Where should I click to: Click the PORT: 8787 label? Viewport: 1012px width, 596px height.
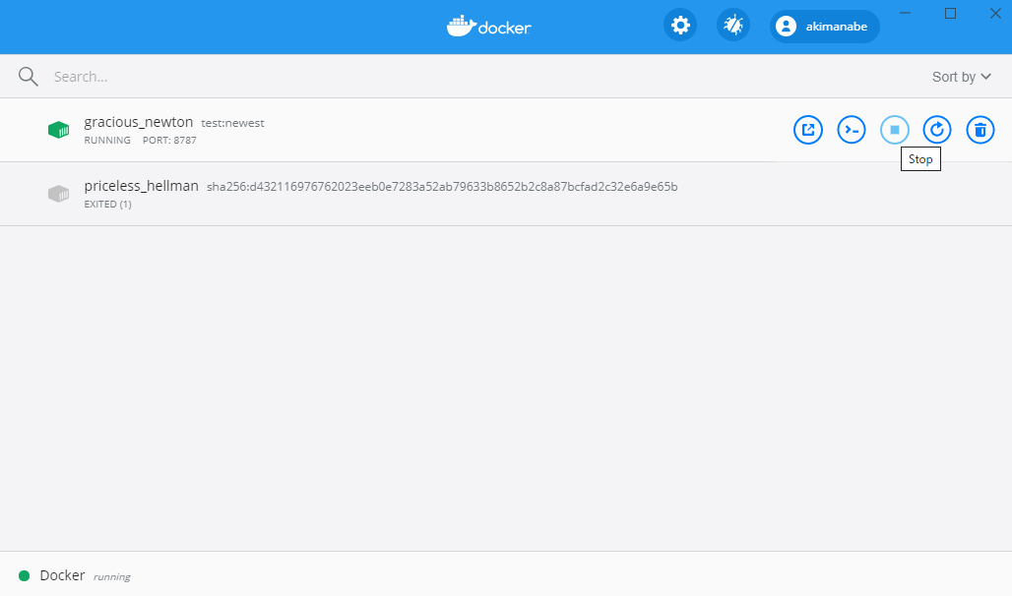169,140
